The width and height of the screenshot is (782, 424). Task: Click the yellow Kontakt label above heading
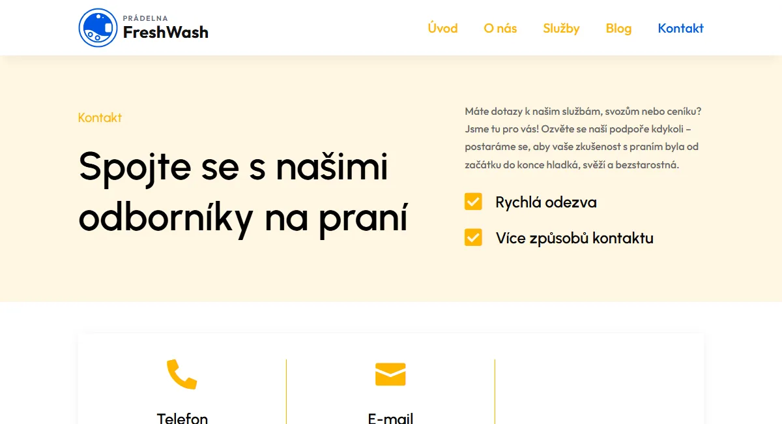point(100,117)
